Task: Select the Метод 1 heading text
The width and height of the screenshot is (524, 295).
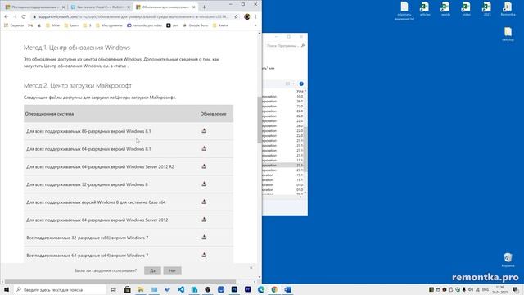Action: click(x=77, y=48)
